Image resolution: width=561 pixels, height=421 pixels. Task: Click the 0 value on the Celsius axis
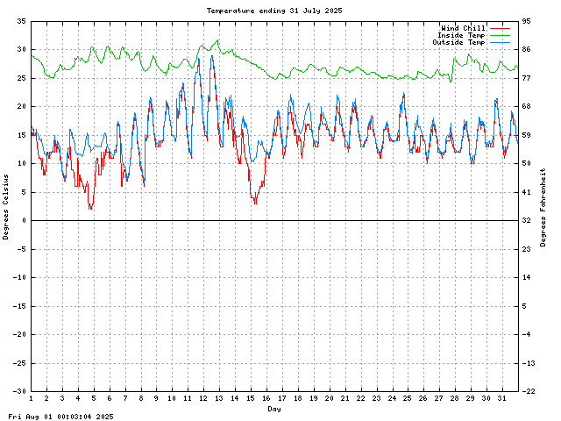[x=24, y=220]
